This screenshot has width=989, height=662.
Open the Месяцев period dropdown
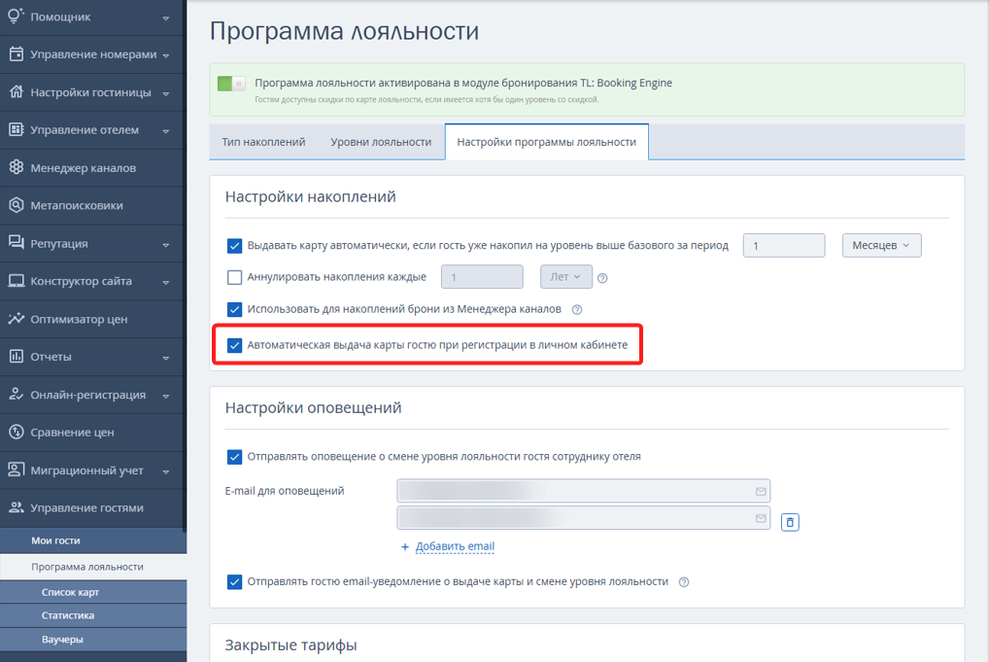[x=881, y=246]
